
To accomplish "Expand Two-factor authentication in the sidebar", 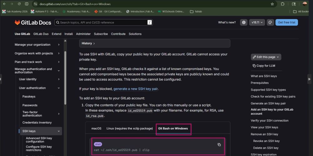I will (x=59, y=114).
